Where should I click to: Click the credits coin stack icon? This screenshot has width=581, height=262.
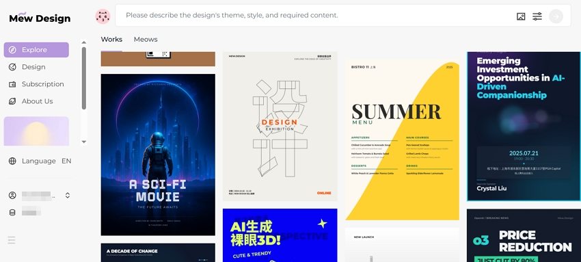tap(12, 212)
